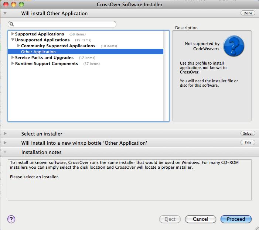Image resolution: width=259 pixels, height=230 pixels.
Task: Select Runtime Support Components row
Action: click(x=86, y=63)
